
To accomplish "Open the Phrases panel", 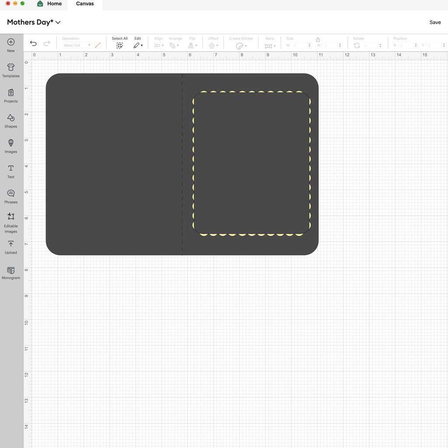I will pos(11,196).
